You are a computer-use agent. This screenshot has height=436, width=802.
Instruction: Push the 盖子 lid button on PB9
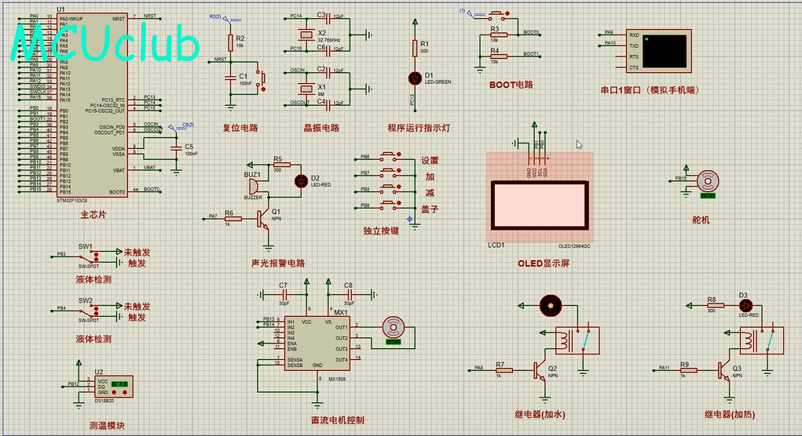click(390, 205)
